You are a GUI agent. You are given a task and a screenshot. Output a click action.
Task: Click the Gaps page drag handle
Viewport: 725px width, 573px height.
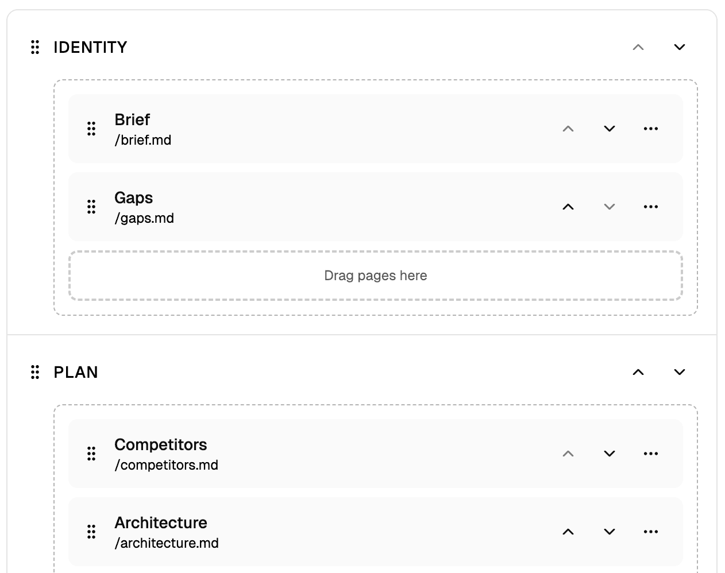pyautogui.click(x=91, y=206)
